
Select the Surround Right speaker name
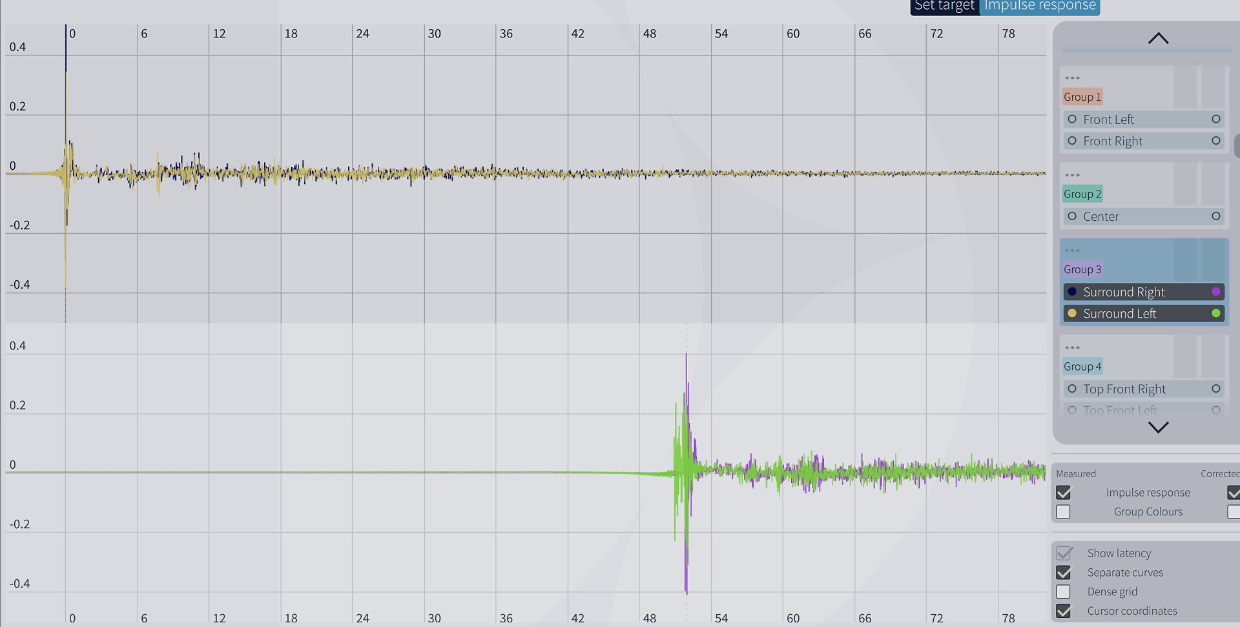1124,292
